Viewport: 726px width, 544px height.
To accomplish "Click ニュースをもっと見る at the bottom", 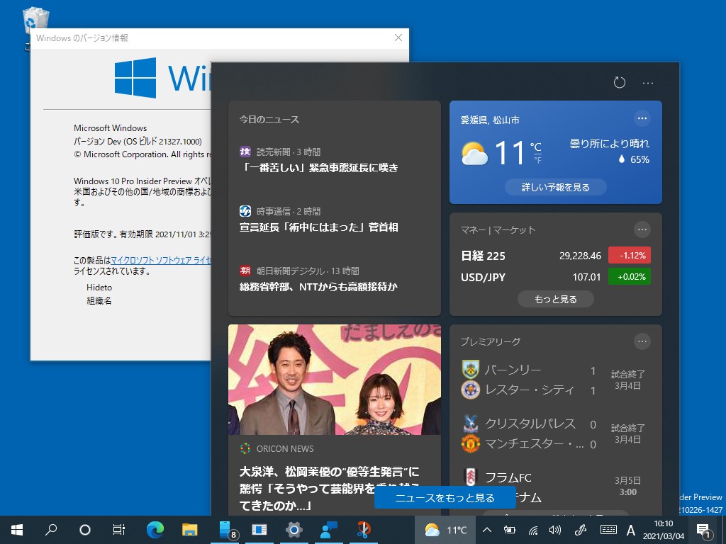I will [x=445, y=498].
